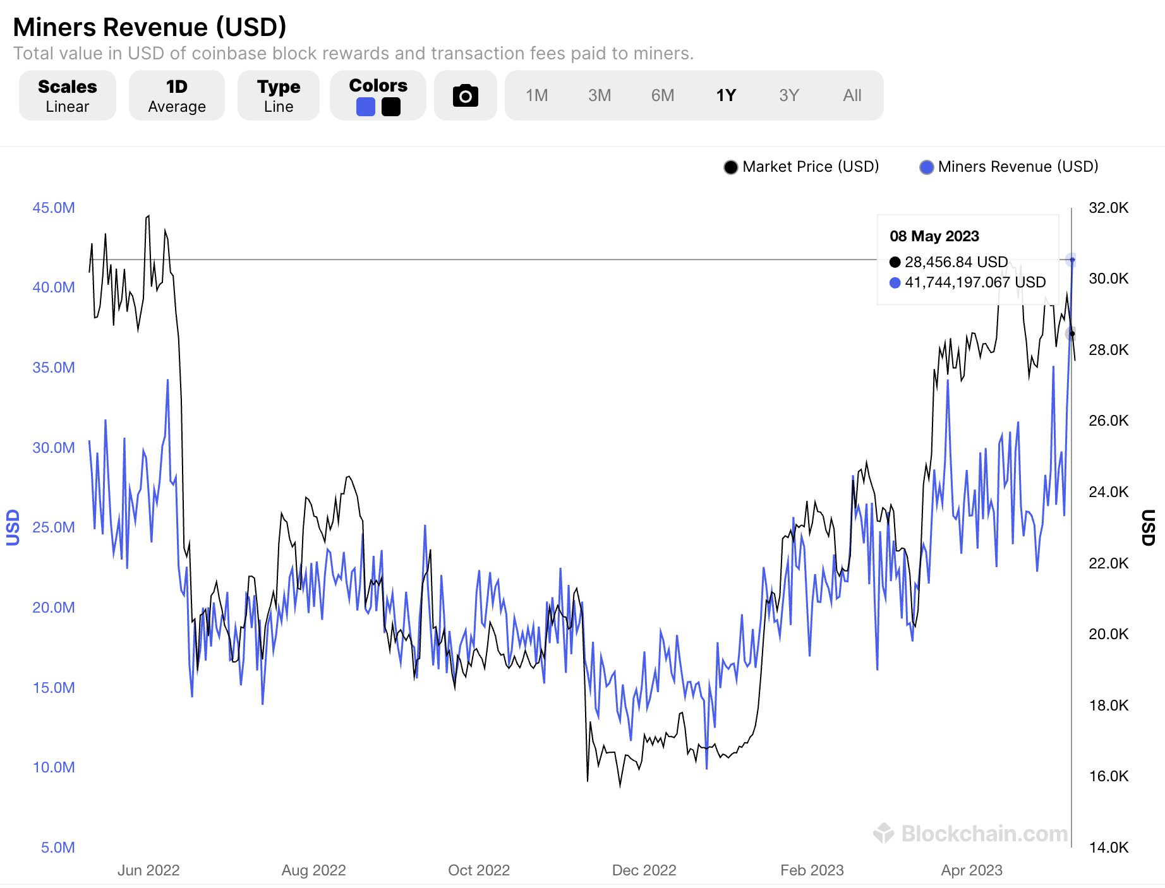Switch the chart Type Line button
This screenshot has height=888, width=1165.
pos(279,95)
